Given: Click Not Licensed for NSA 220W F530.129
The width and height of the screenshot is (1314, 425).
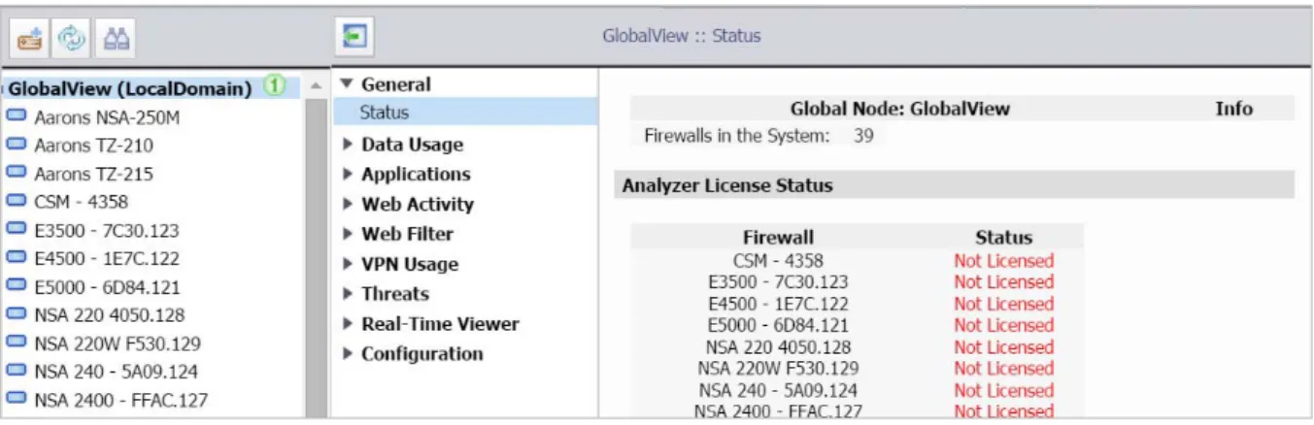Looking at the screenshot, I should click(1003, 368).
